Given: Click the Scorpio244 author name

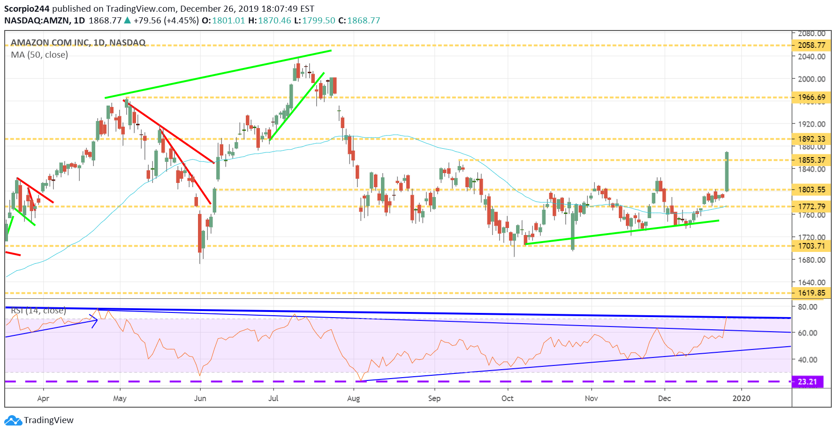Looking at the screenshot, I should (27, 9).
